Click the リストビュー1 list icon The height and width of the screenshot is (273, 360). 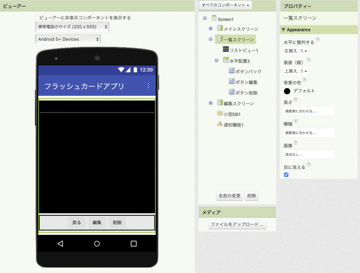point(226,50)
